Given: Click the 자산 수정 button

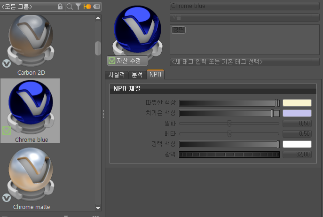Looking at the screenshot, I should point(127,61).
